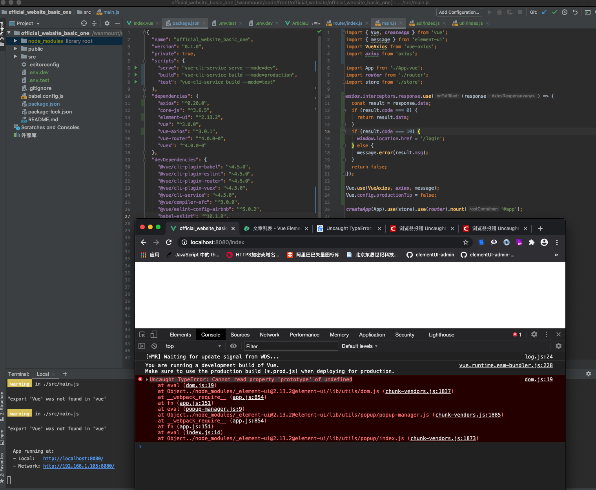Click the red error count badge in DevTools
The image size is (596, 490).
(517, 335)
